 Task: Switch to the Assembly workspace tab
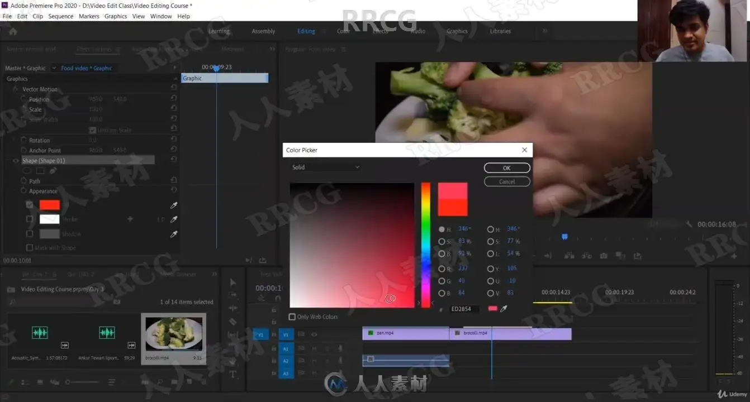click(263, 31)
